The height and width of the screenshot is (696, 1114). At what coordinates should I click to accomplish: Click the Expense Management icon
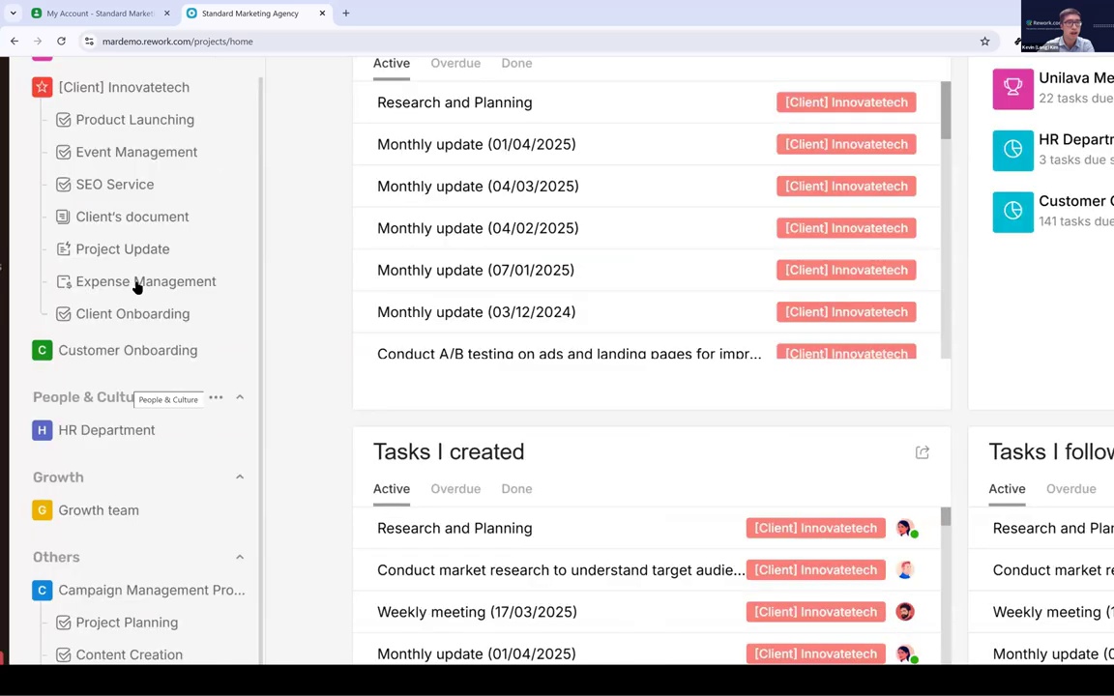(63, 282)
